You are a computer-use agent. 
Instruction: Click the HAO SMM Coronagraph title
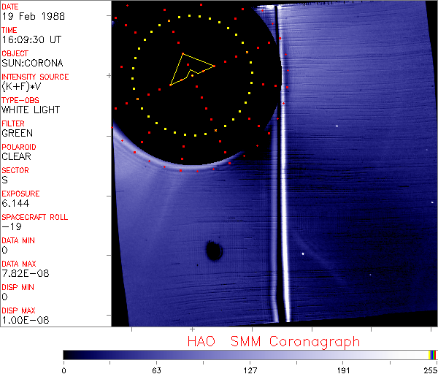274,341
